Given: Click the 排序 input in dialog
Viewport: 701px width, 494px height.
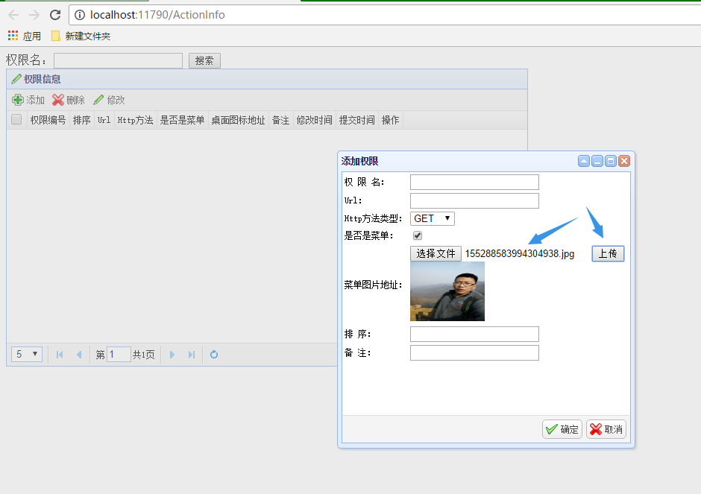Looking at the screenshot, I should (x=474, y=334).
